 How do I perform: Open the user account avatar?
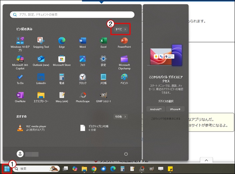(x=20, y=154)
